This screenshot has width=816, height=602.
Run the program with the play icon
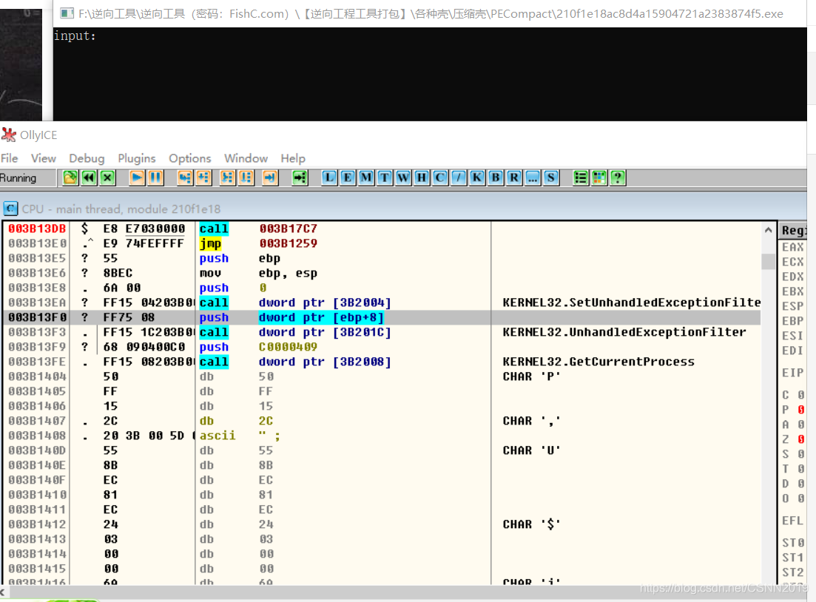point(137,178)
